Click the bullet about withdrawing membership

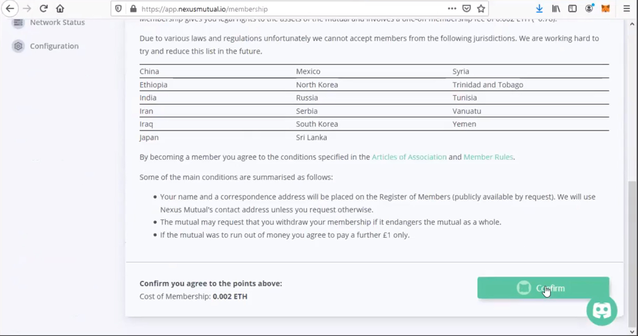(x=331, y=222)
